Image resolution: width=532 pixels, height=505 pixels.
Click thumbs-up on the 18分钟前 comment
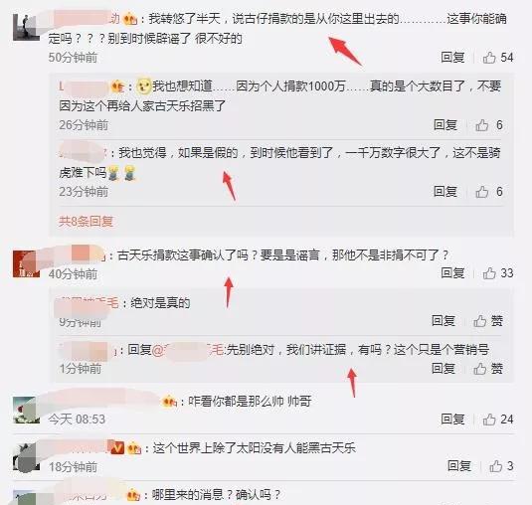point(501,466)
